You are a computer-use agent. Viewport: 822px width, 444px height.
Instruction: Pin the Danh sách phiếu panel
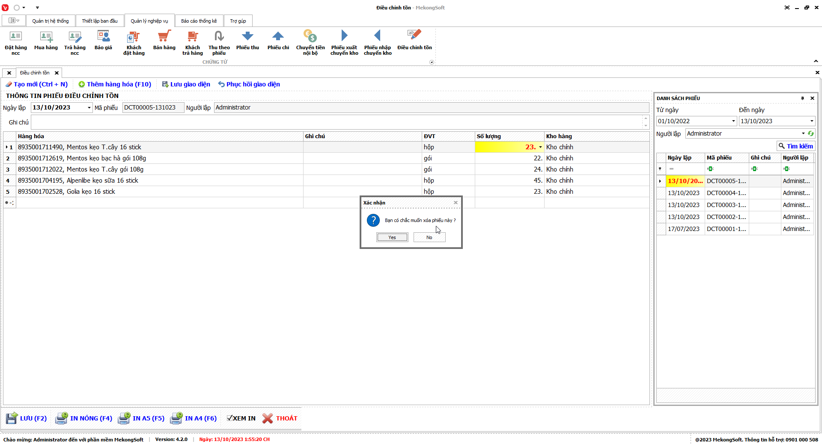802,98
